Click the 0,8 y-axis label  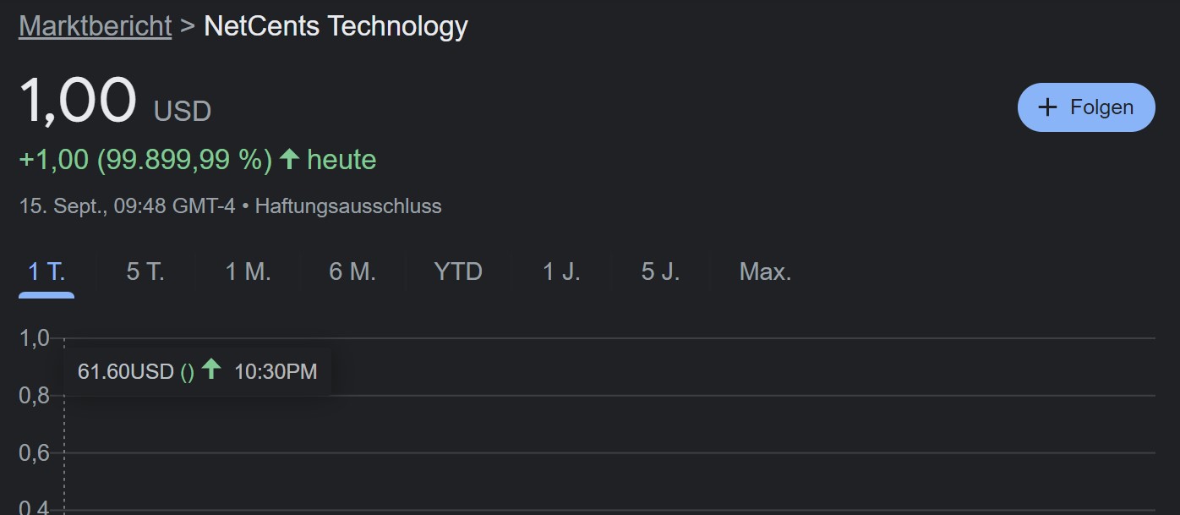(34, 396)
